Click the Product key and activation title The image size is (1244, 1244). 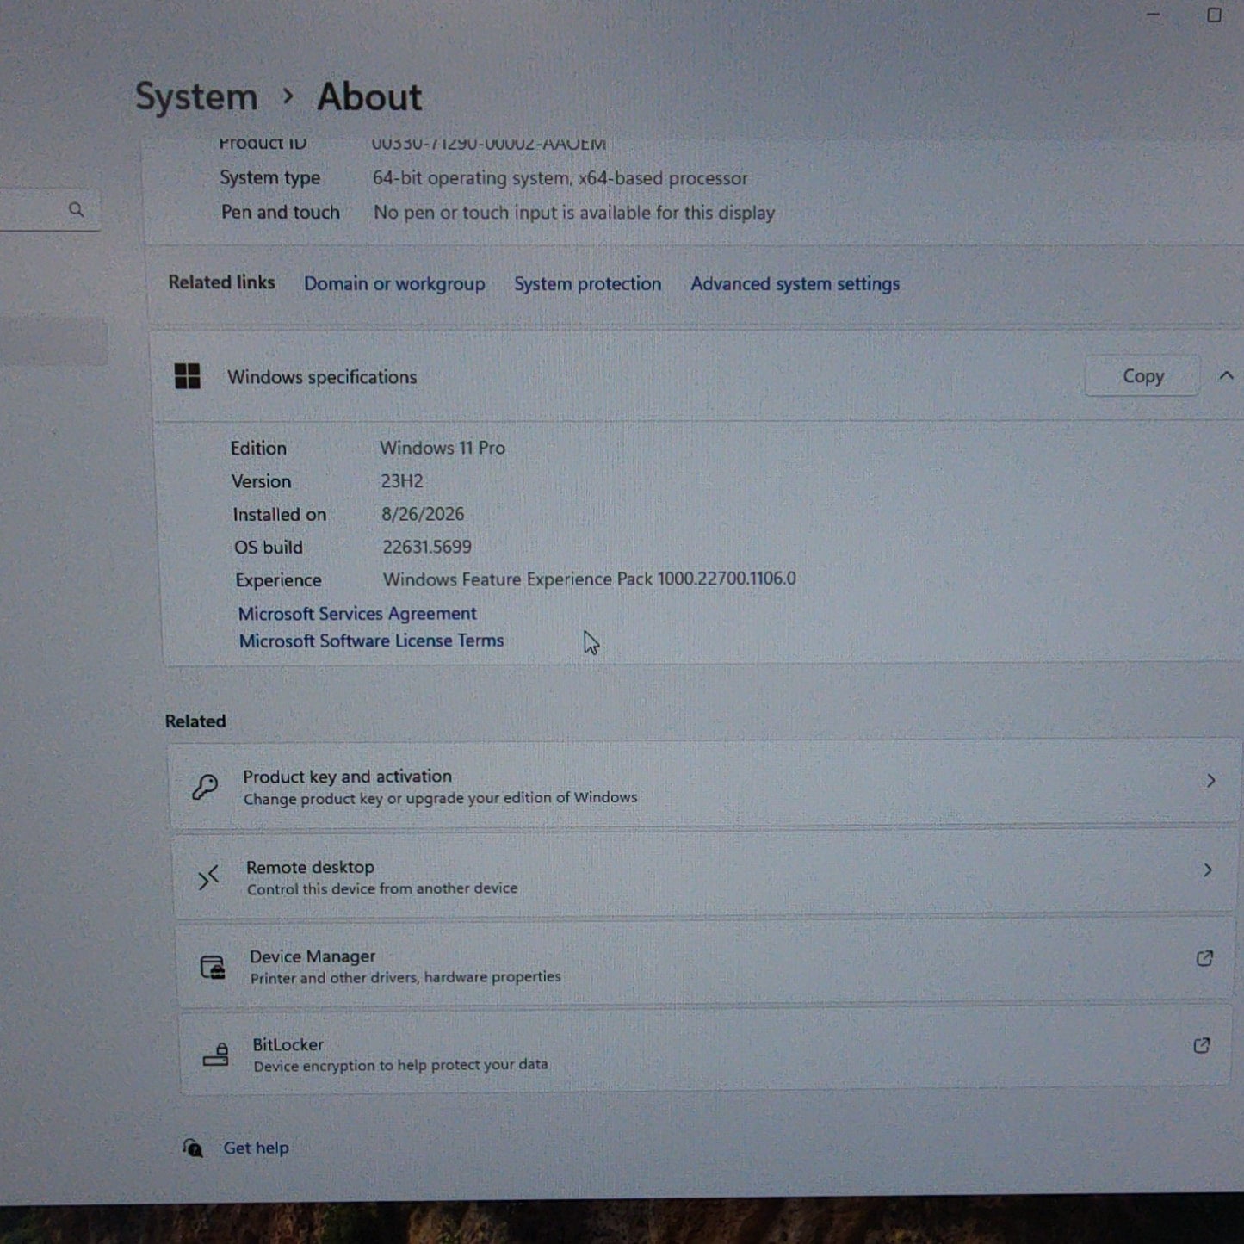pyautogui.click(x=347, y=777)
